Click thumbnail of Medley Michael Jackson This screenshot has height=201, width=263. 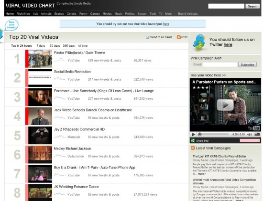(x=40, y=154)
